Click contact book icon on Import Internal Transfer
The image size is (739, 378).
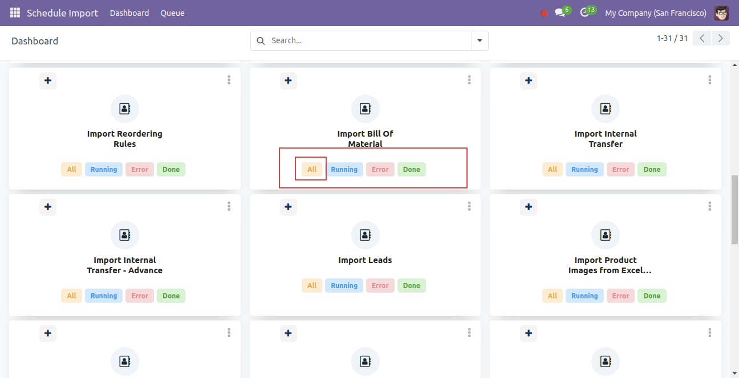pyautogui.click(x=606, y=109)
